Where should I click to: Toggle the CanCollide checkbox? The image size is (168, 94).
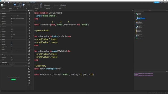(12, 44)
